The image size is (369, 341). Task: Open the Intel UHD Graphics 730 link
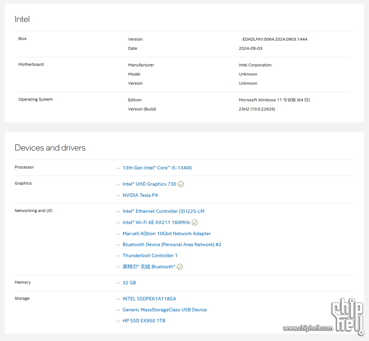point(149,184)
